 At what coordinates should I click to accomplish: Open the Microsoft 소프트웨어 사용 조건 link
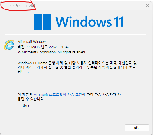[58, 95]
